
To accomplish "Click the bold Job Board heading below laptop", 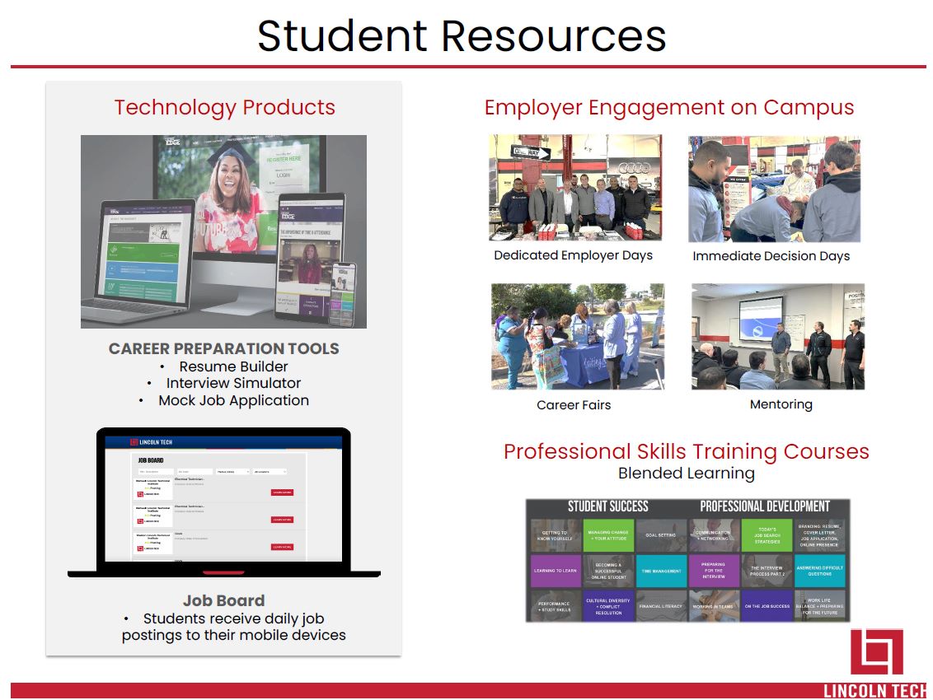I will point(223,600).
